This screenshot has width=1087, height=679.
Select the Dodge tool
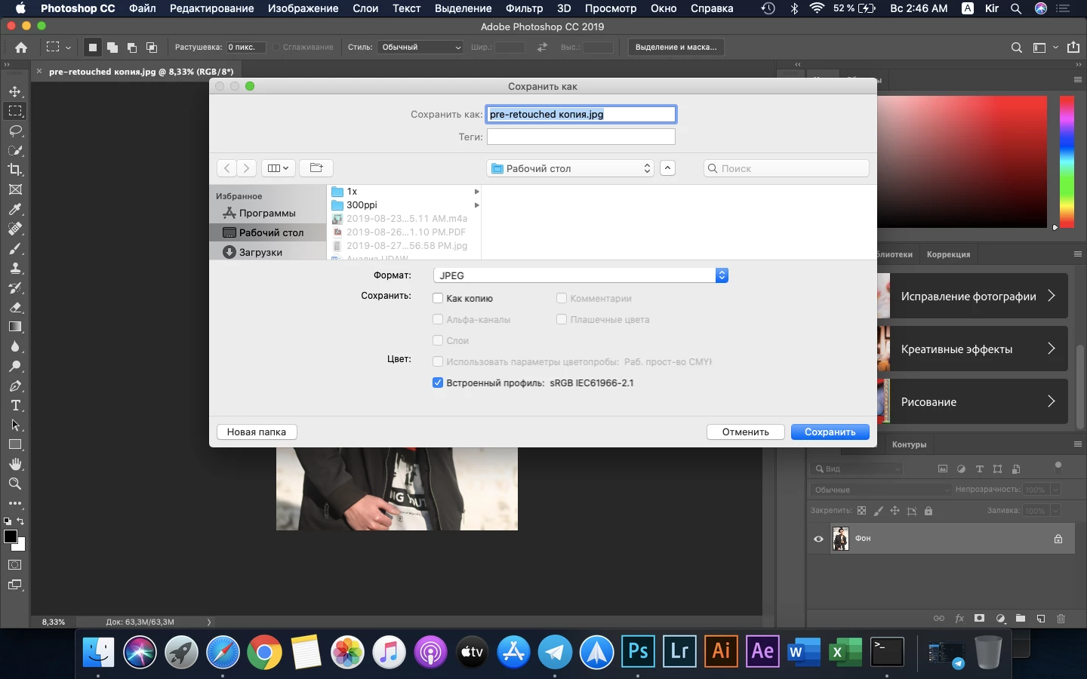pos(15,366)
